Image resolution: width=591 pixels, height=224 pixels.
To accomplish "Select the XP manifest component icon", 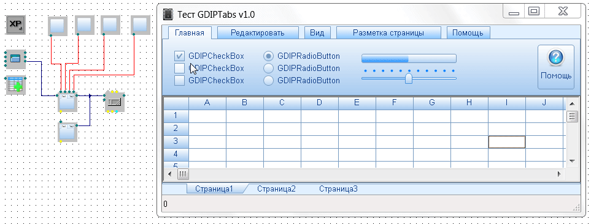I will pyautogui.click(x=15, y=25).
